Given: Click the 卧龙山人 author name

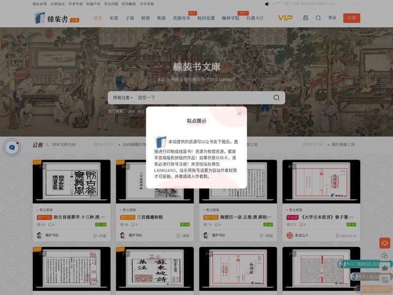Looking at the screenshot, I should (302, 235).
